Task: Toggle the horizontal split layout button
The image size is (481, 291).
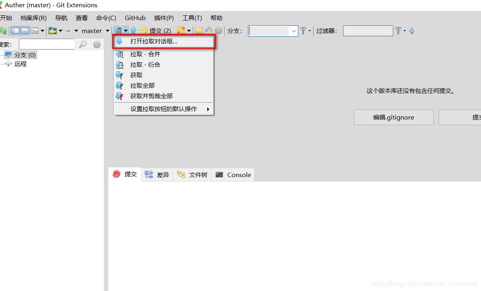Action: (25, 31)
